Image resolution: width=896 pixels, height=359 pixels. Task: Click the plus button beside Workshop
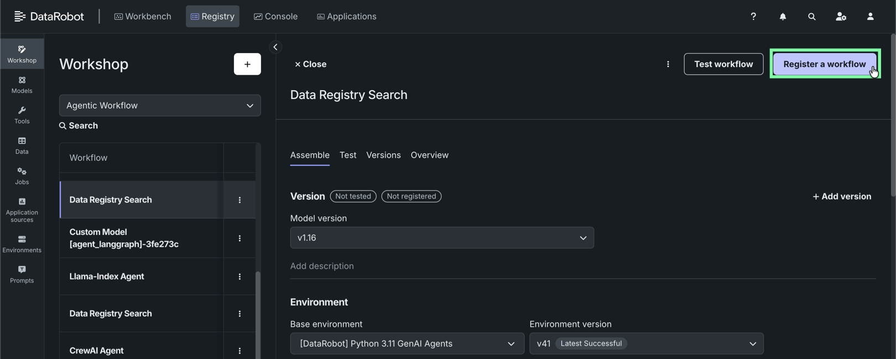pyautogui.click(x=247, y=64)
